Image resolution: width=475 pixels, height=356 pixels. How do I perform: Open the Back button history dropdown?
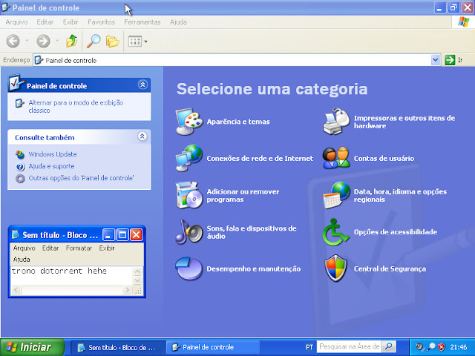[27, 42]
